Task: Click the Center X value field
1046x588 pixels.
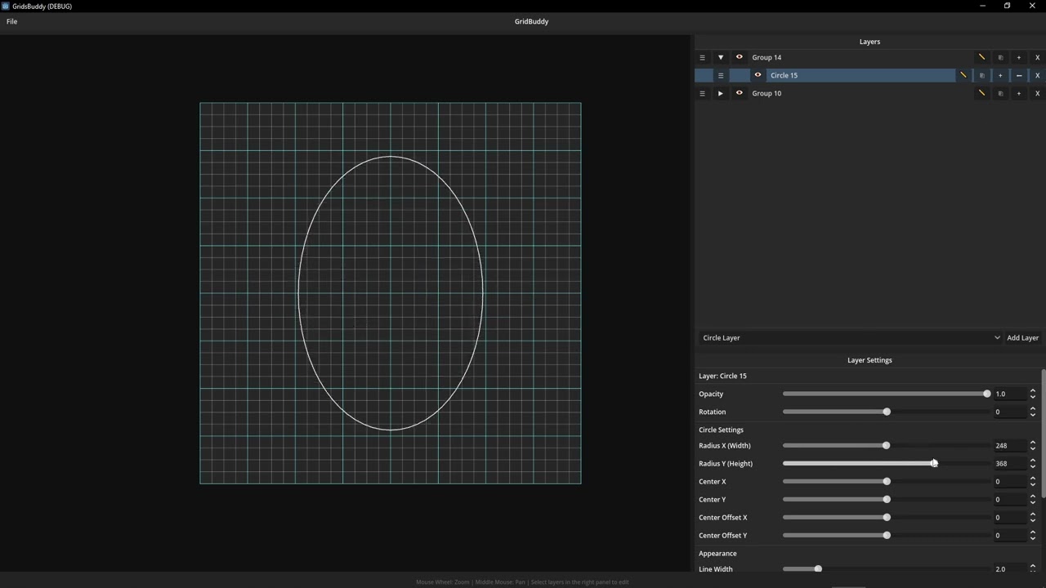Action: coord(1009,481)
